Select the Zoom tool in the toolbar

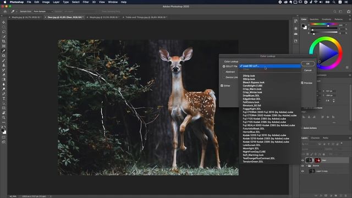point(4,117)
